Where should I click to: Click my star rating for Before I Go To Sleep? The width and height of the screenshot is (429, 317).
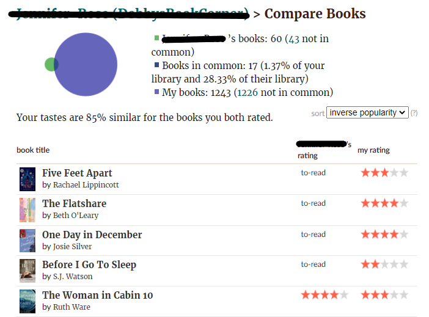pyautogui.click(x=384, y=264)
